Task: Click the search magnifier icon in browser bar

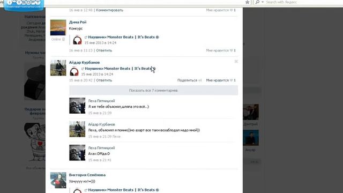Action: [x=257, y=2]
